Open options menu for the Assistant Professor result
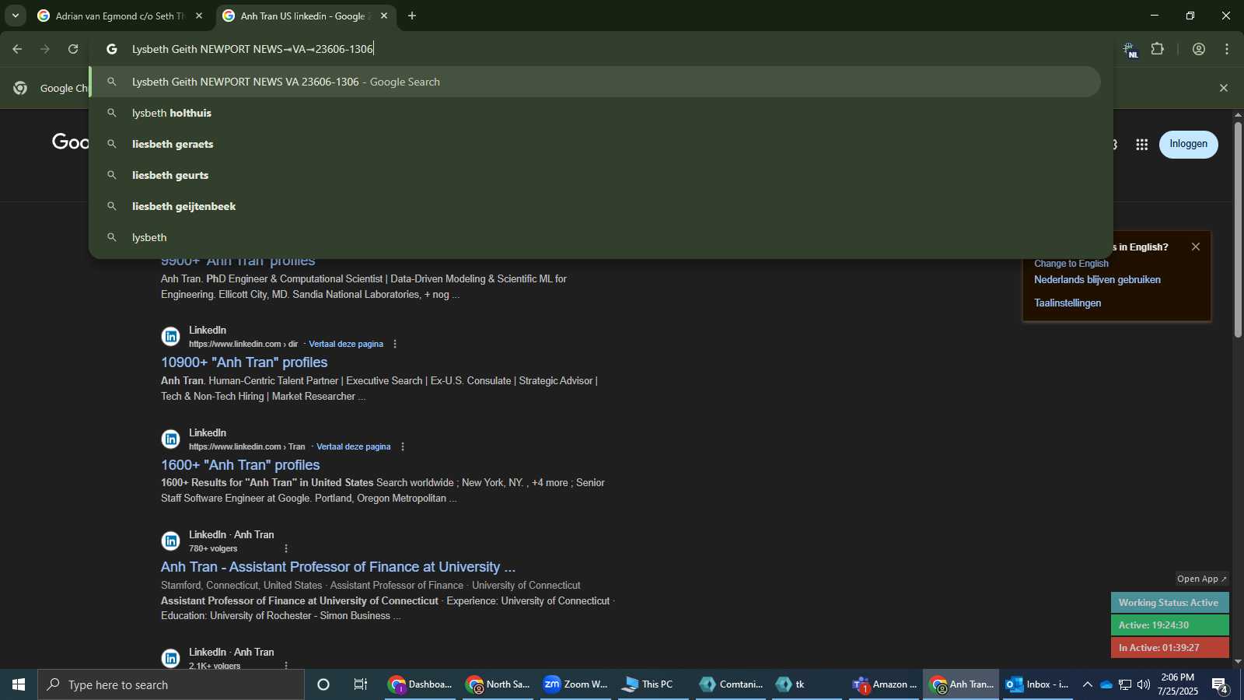1244x700 pixels. point(286,548)
